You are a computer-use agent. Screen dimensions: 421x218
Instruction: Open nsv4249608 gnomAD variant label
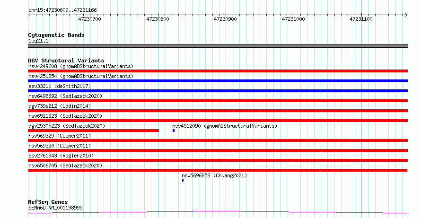point(81,66)
